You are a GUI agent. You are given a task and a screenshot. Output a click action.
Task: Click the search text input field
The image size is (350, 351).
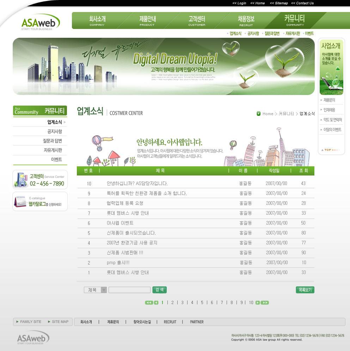click(x=129, y=290)
